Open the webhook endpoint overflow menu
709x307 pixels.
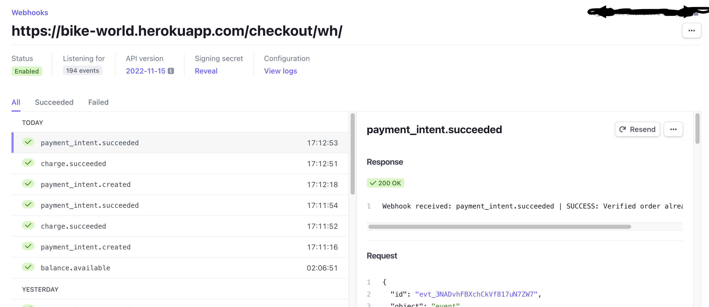pyautogui.click(x=691, y=30)
